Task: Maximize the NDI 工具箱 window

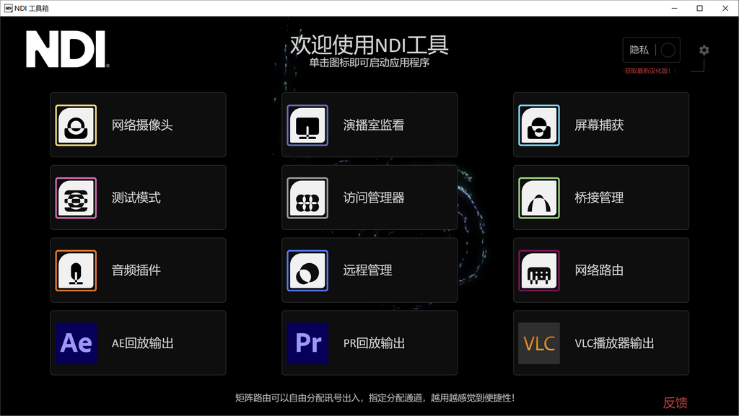Action: click(700, 8)
